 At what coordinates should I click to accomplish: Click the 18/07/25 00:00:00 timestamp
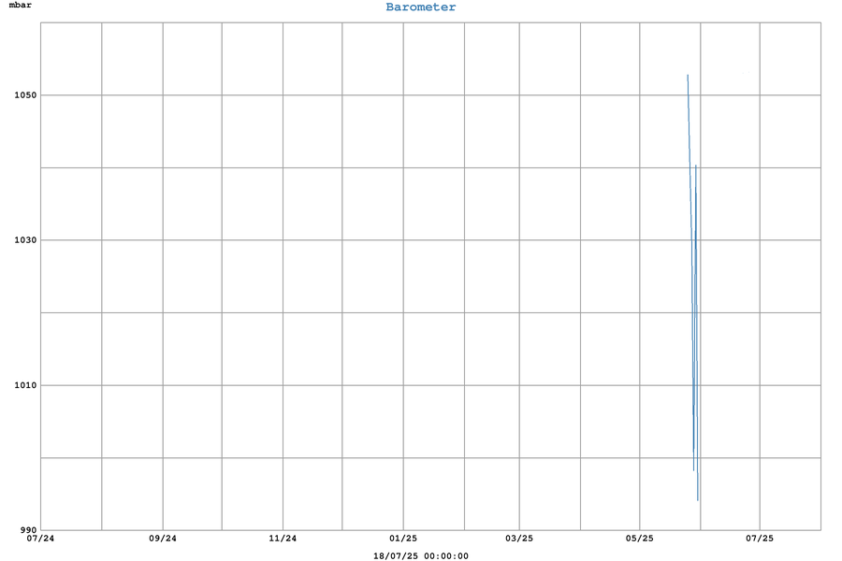tap(420, 556)
